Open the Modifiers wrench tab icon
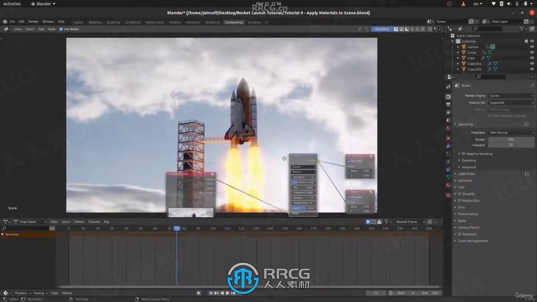Image resolution: width=537 pixels, height=302 pixels. point(448,146)
